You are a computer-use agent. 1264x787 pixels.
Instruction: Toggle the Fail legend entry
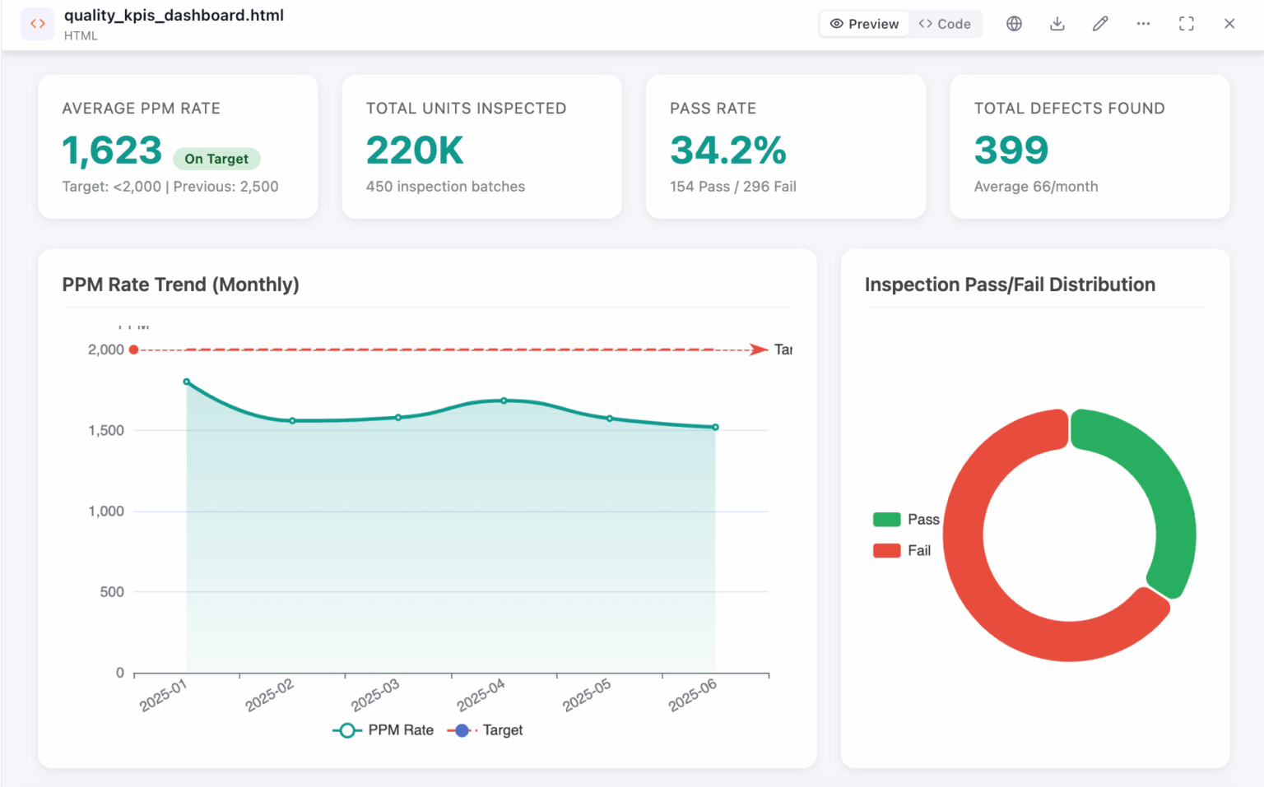(902, 551)
